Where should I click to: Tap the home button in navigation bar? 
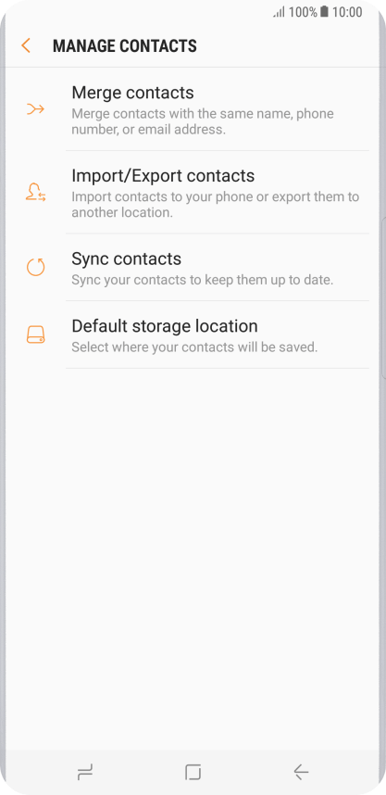[x=193, y=772]
